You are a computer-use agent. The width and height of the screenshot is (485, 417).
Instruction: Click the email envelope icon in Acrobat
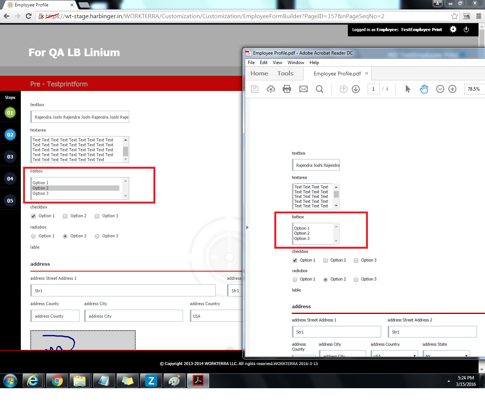click(304, 89)
